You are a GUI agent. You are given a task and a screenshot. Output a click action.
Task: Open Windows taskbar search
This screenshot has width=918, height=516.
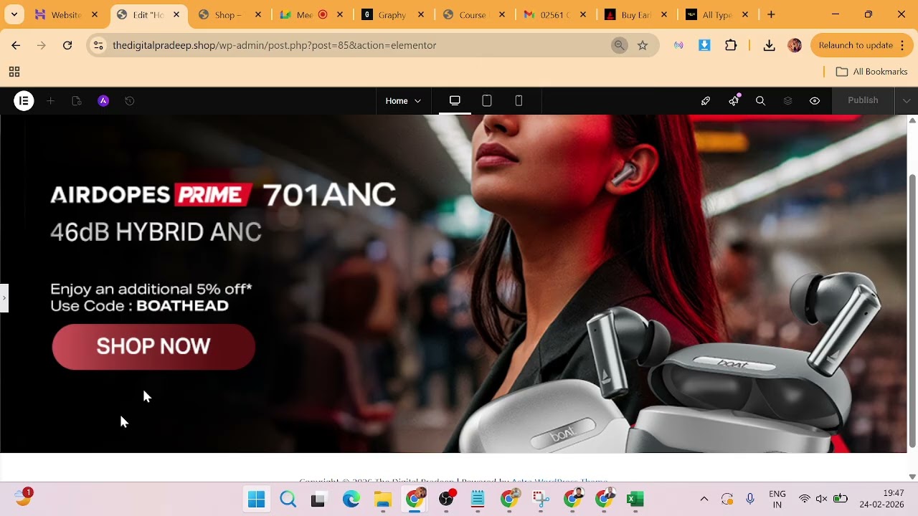pos(288,499)
